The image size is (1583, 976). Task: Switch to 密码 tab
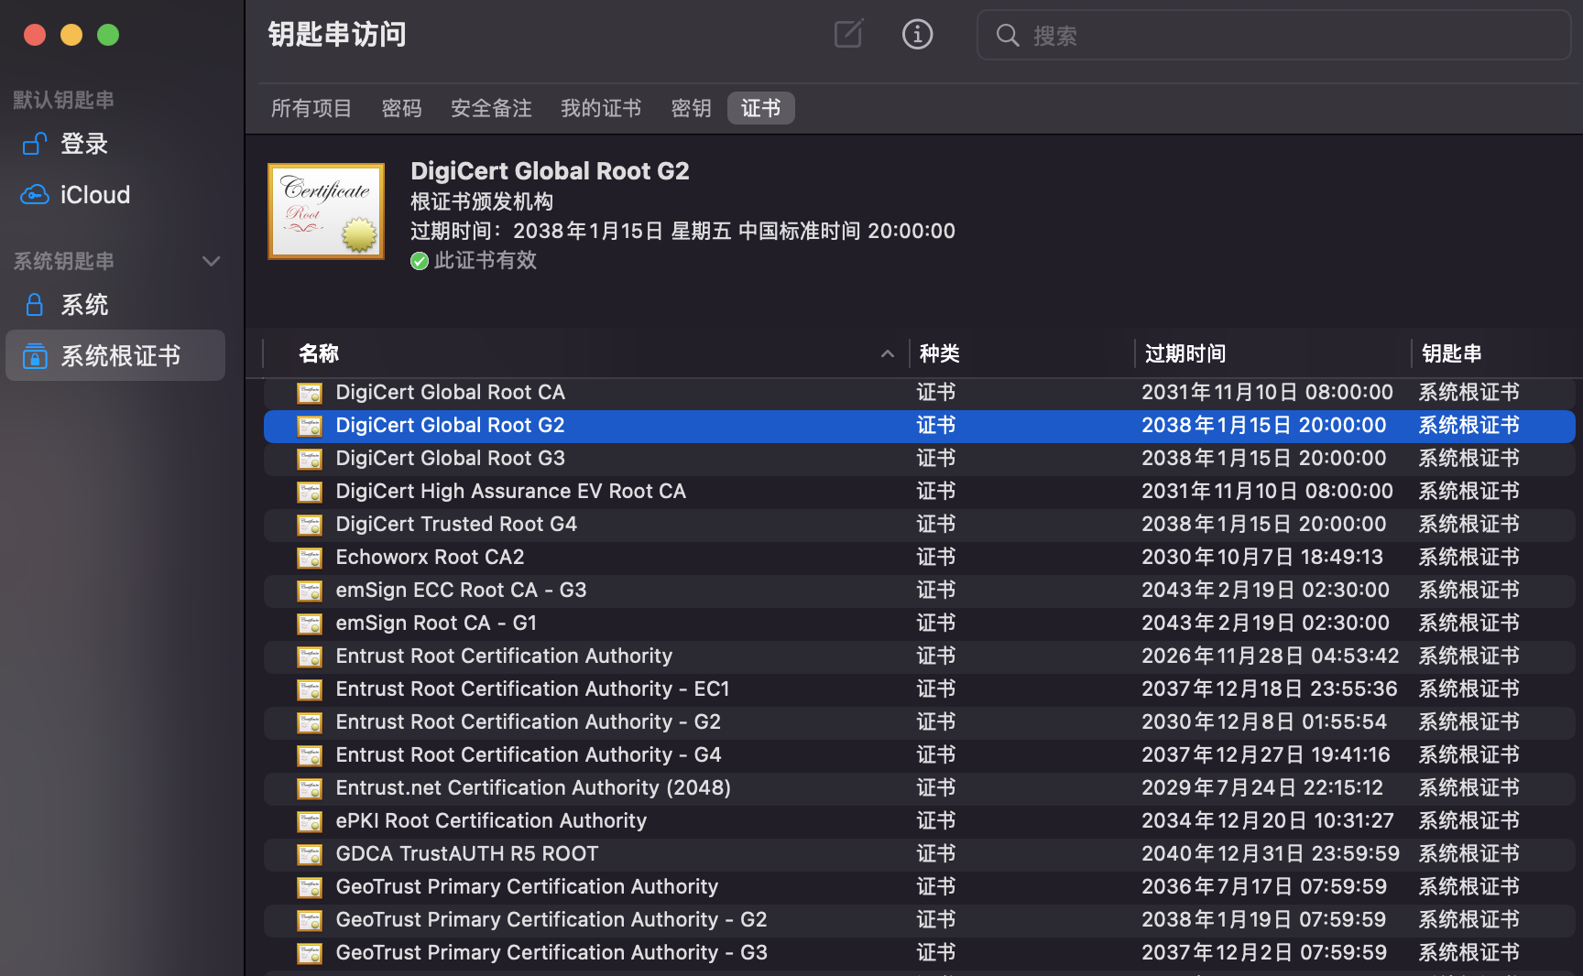coord(401,108)
